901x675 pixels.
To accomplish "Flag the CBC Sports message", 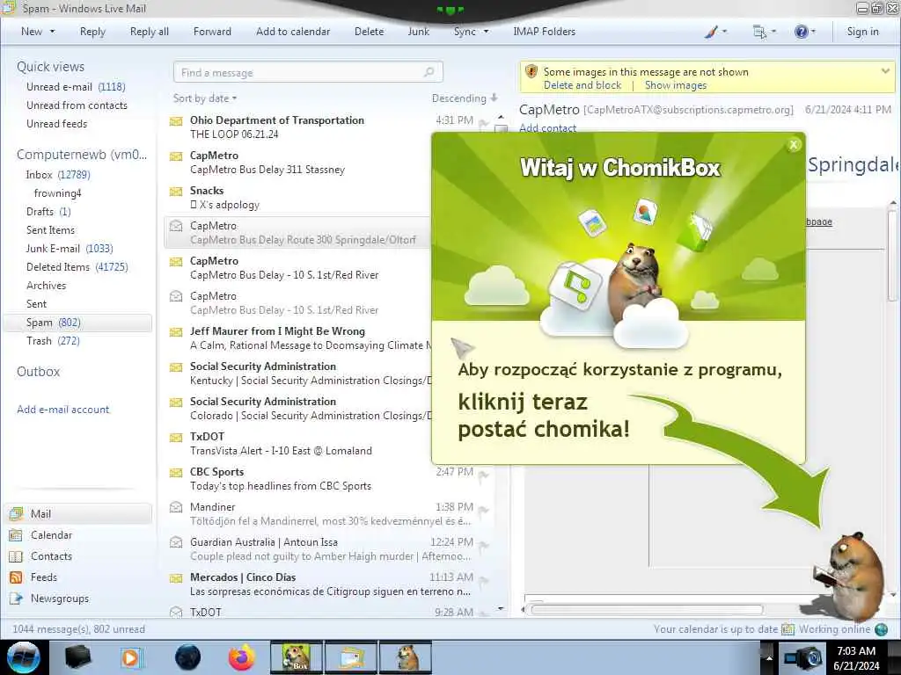I will click(484, 475).
